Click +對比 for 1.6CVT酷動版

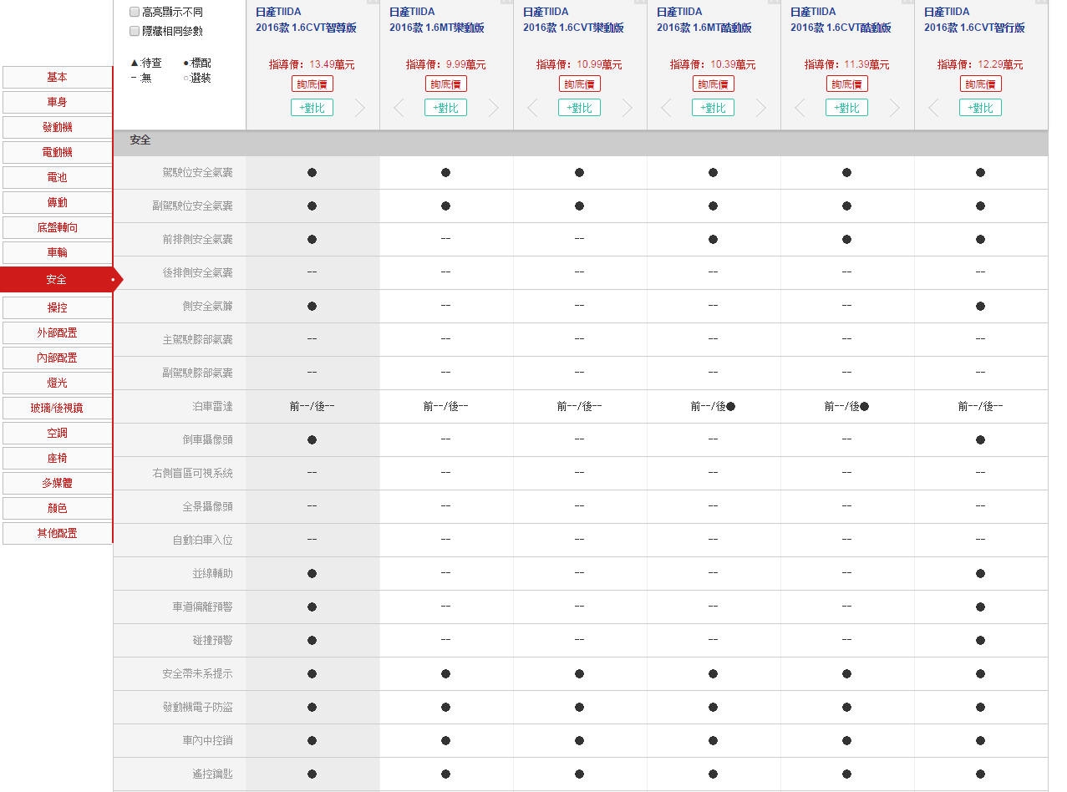point(846,108)
